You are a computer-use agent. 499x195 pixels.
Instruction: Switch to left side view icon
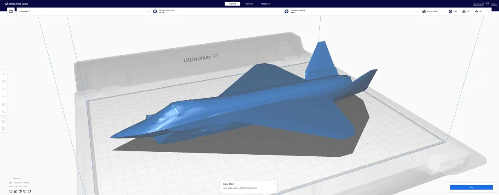[25, 191]
